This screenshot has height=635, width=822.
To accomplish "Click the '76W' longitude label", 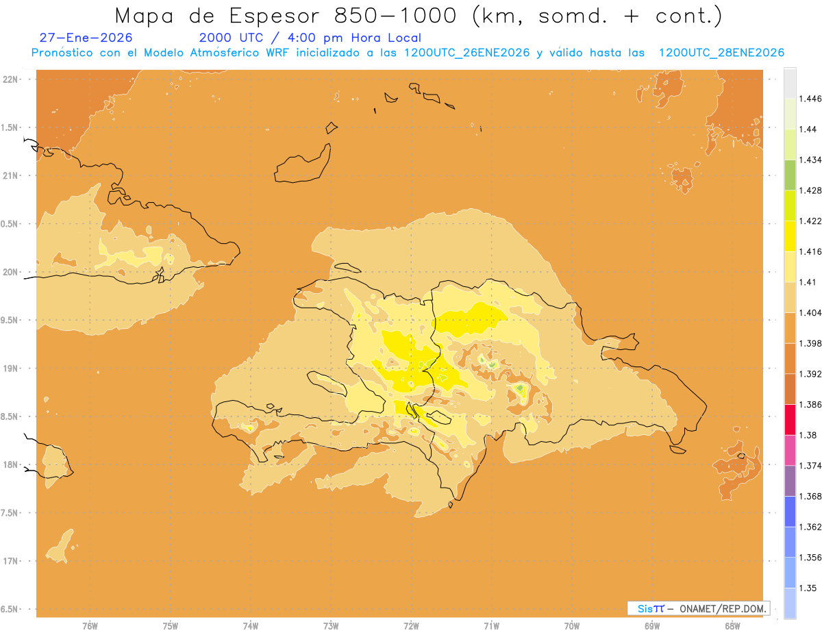I will 90,625.
